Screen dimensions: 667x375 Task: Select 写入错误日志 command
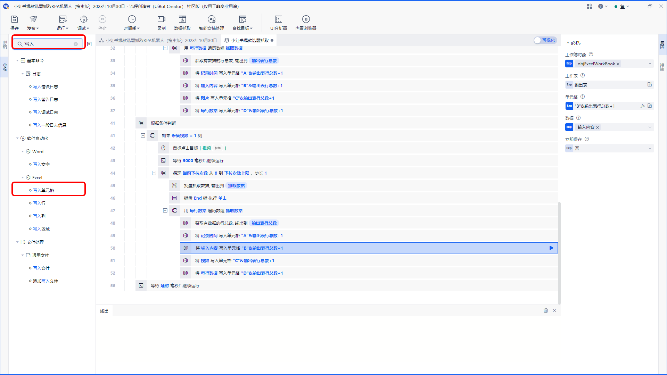tap(45, 86)
